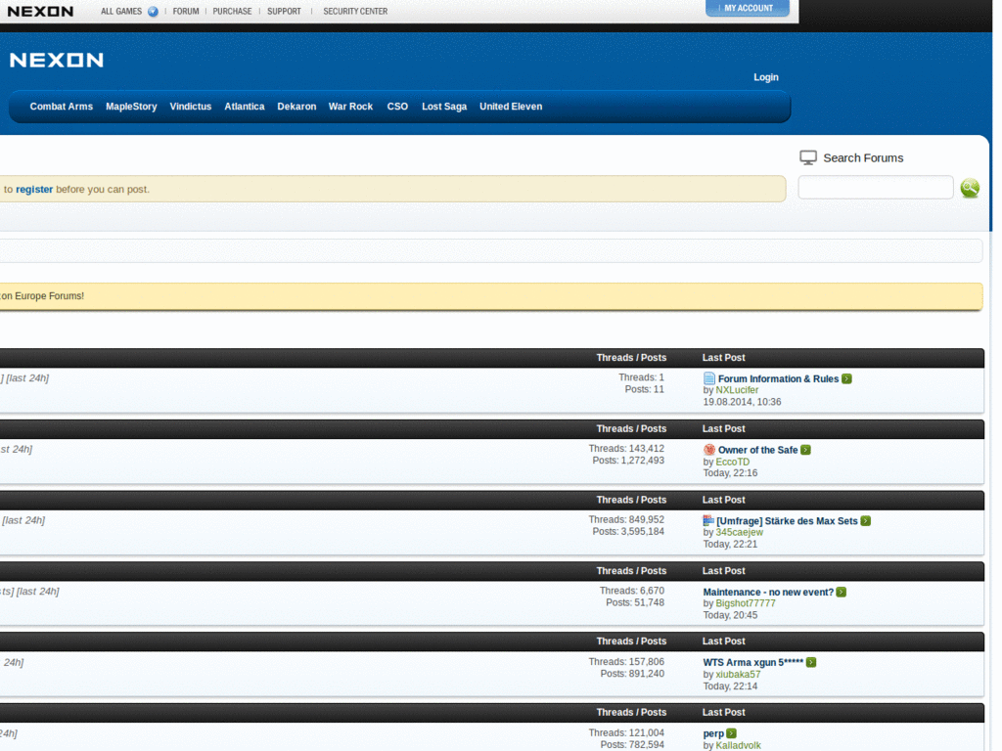Open user profile Bigshot77777
The height and width of the screenshot is (751, 1002).
point(746,603)
